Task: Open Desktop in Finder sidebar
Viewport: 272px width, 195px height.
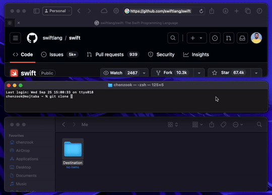Action: (20, 167)
